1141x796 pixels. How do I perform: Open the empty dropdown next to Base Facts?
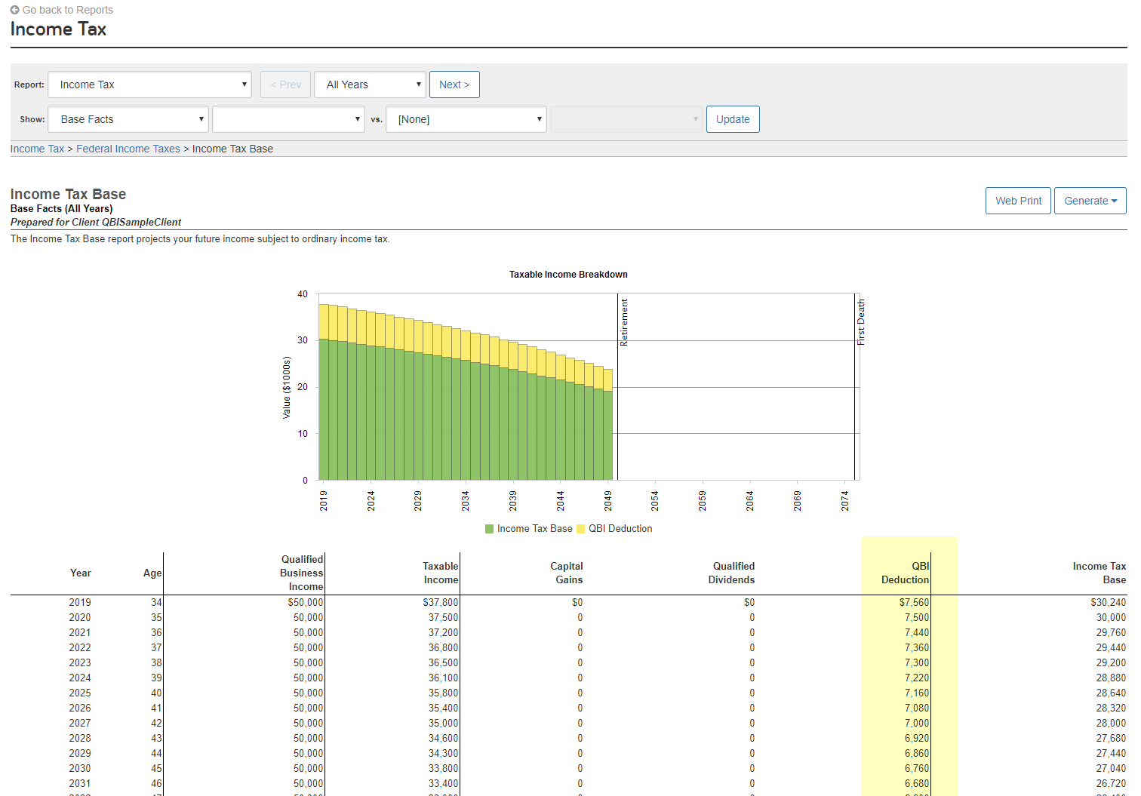[289, 119]
